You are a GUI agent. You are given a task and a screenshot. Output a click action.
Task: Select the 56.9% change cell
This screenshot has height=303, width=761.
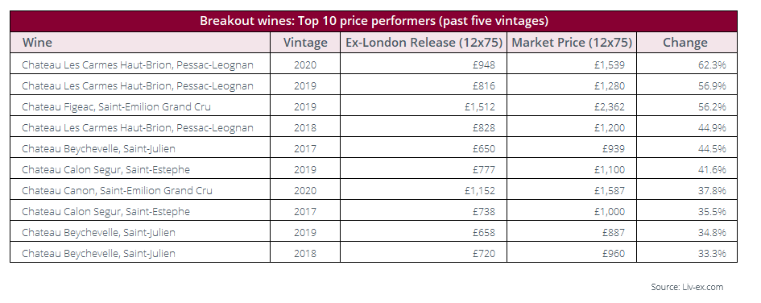point(712,86)
